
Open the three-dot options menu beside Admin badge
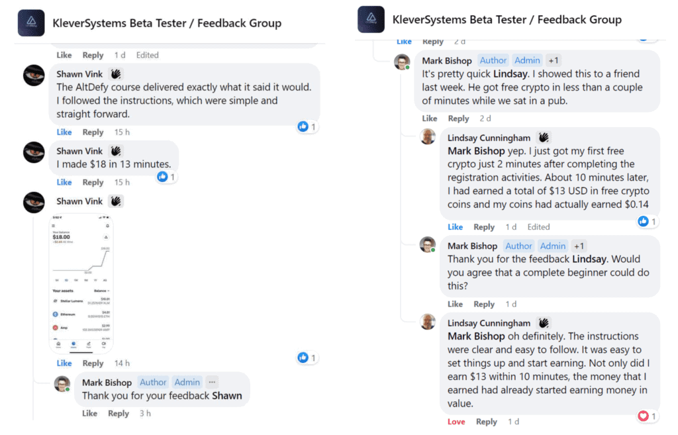[x=211, y=382]
